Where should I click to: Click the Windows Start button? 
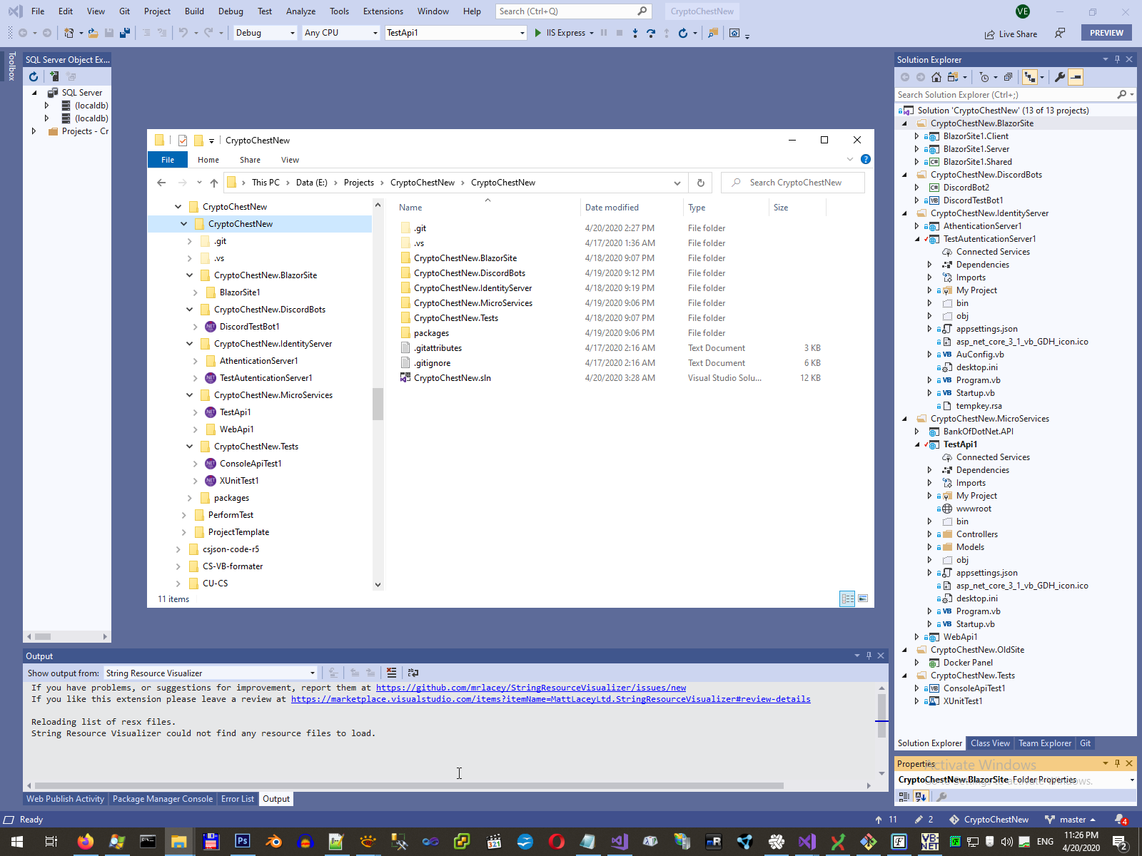pos(17,842)
